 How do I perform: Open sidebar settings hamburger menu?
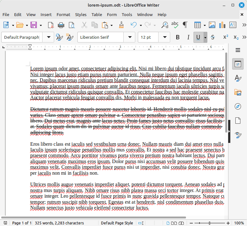(x=238, y=50)
